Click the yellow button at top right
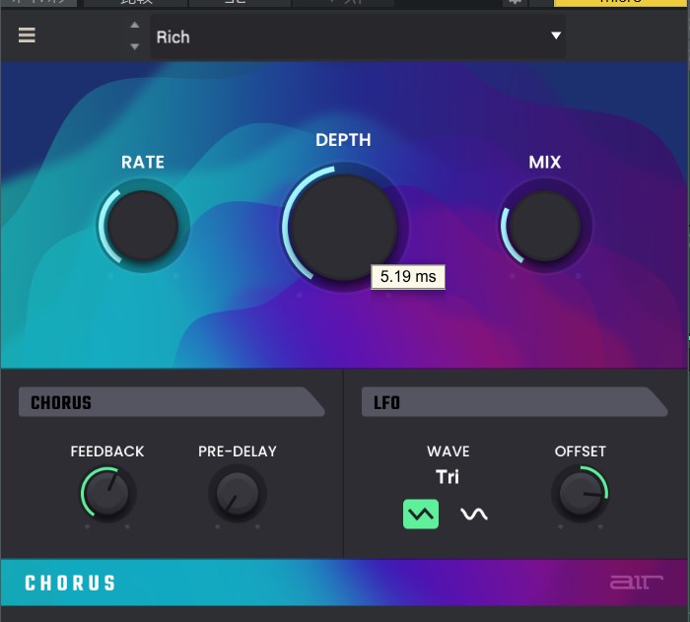Image resolution: width=690 pixels, height=622 pixels. coord(621,3)
